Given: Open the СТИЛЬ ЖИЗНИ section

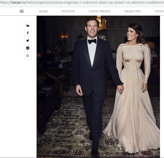Looking at the screenshot, I should [100, 11].
